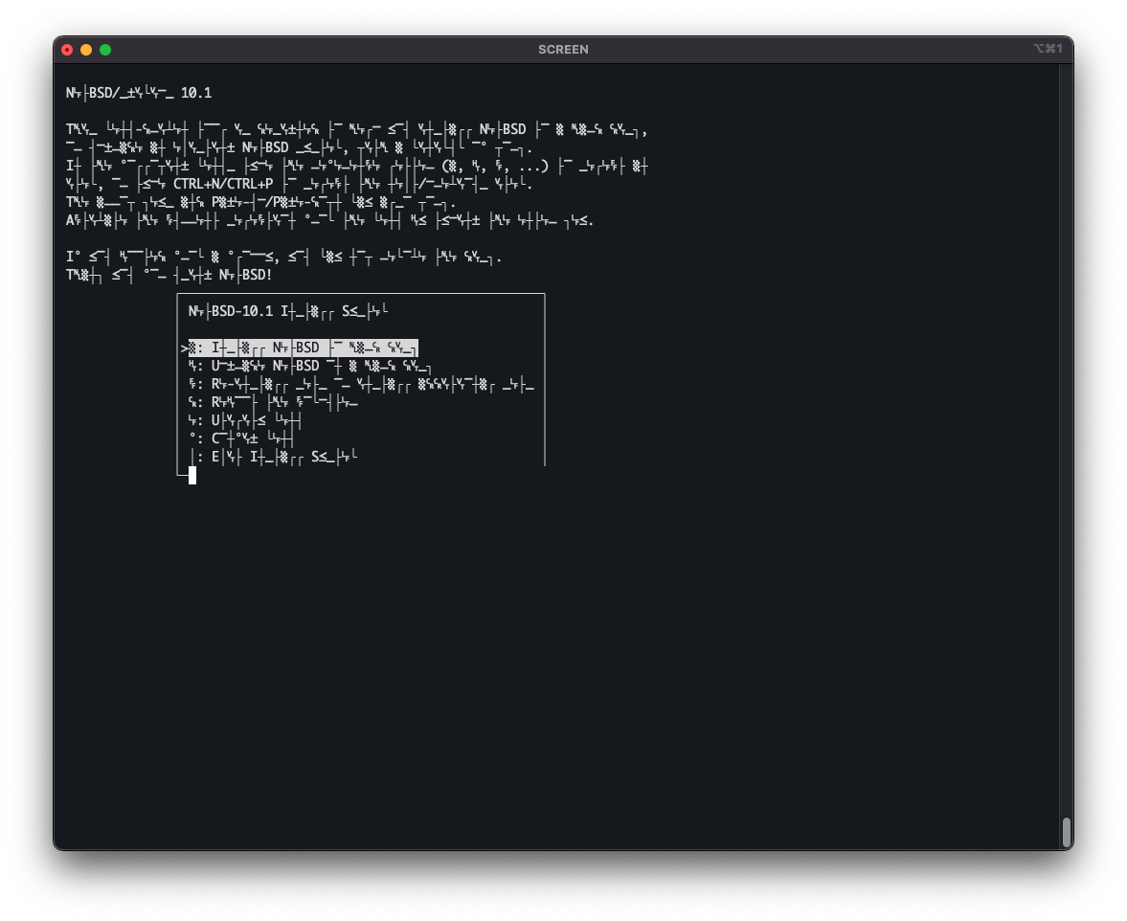1127x921 pixels.
Task: Minimize the terminal with the yellow button
Action: [86, 50]
